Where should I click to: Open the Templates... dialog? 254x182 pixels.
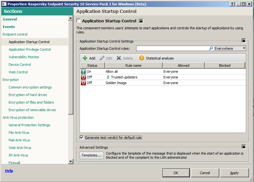pos(92,155)
